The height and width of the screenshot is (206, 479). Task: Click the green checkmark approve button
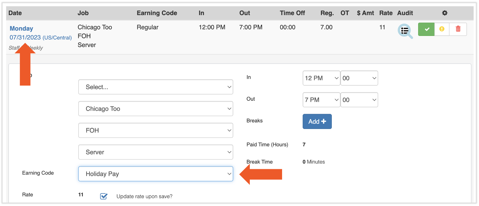click(x=426, y=29)
